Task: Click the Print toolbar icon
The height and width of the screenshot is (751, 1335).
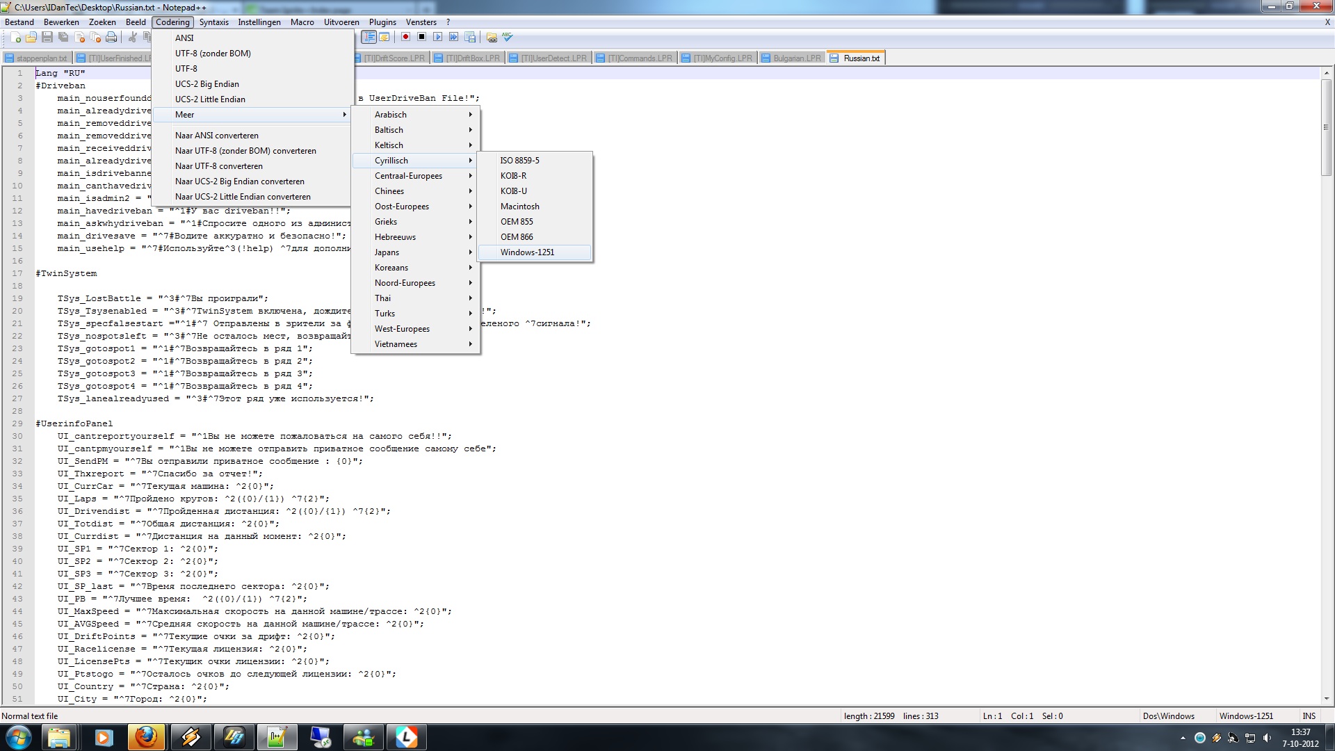Action: coord(111,38)
